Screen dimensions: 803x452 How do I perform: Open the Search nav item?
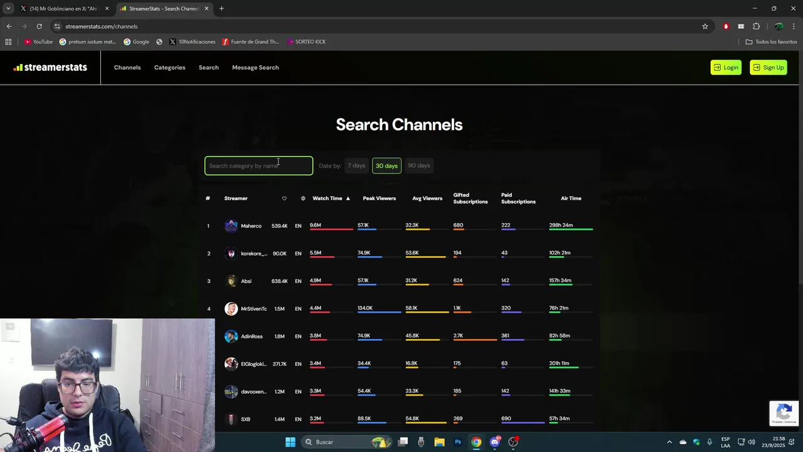[x=209, y=67]
